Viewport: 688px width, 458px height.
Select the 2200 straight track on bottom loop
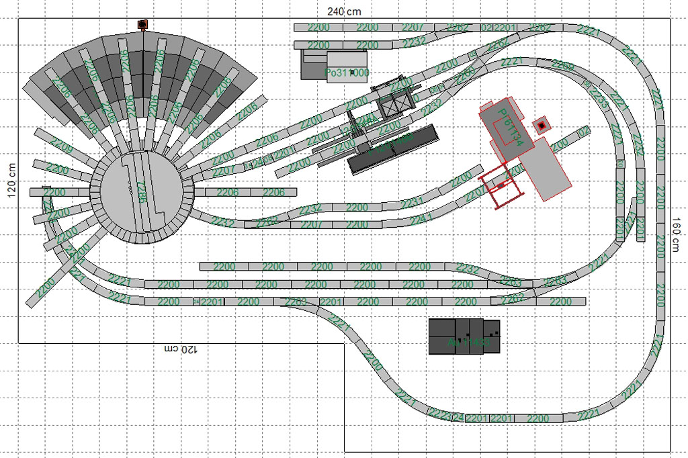pos(537,418)
